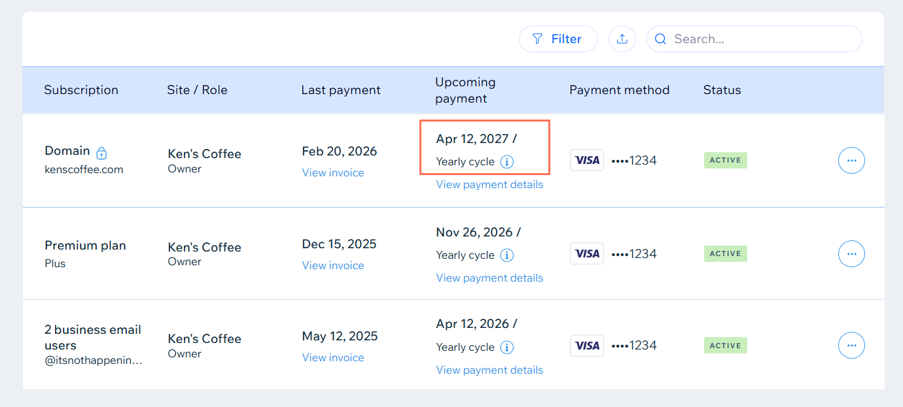Open the actions menu for the Premium plan
Image resolution: width=903 pixels, height=407 pixels.
click(851, 253)
